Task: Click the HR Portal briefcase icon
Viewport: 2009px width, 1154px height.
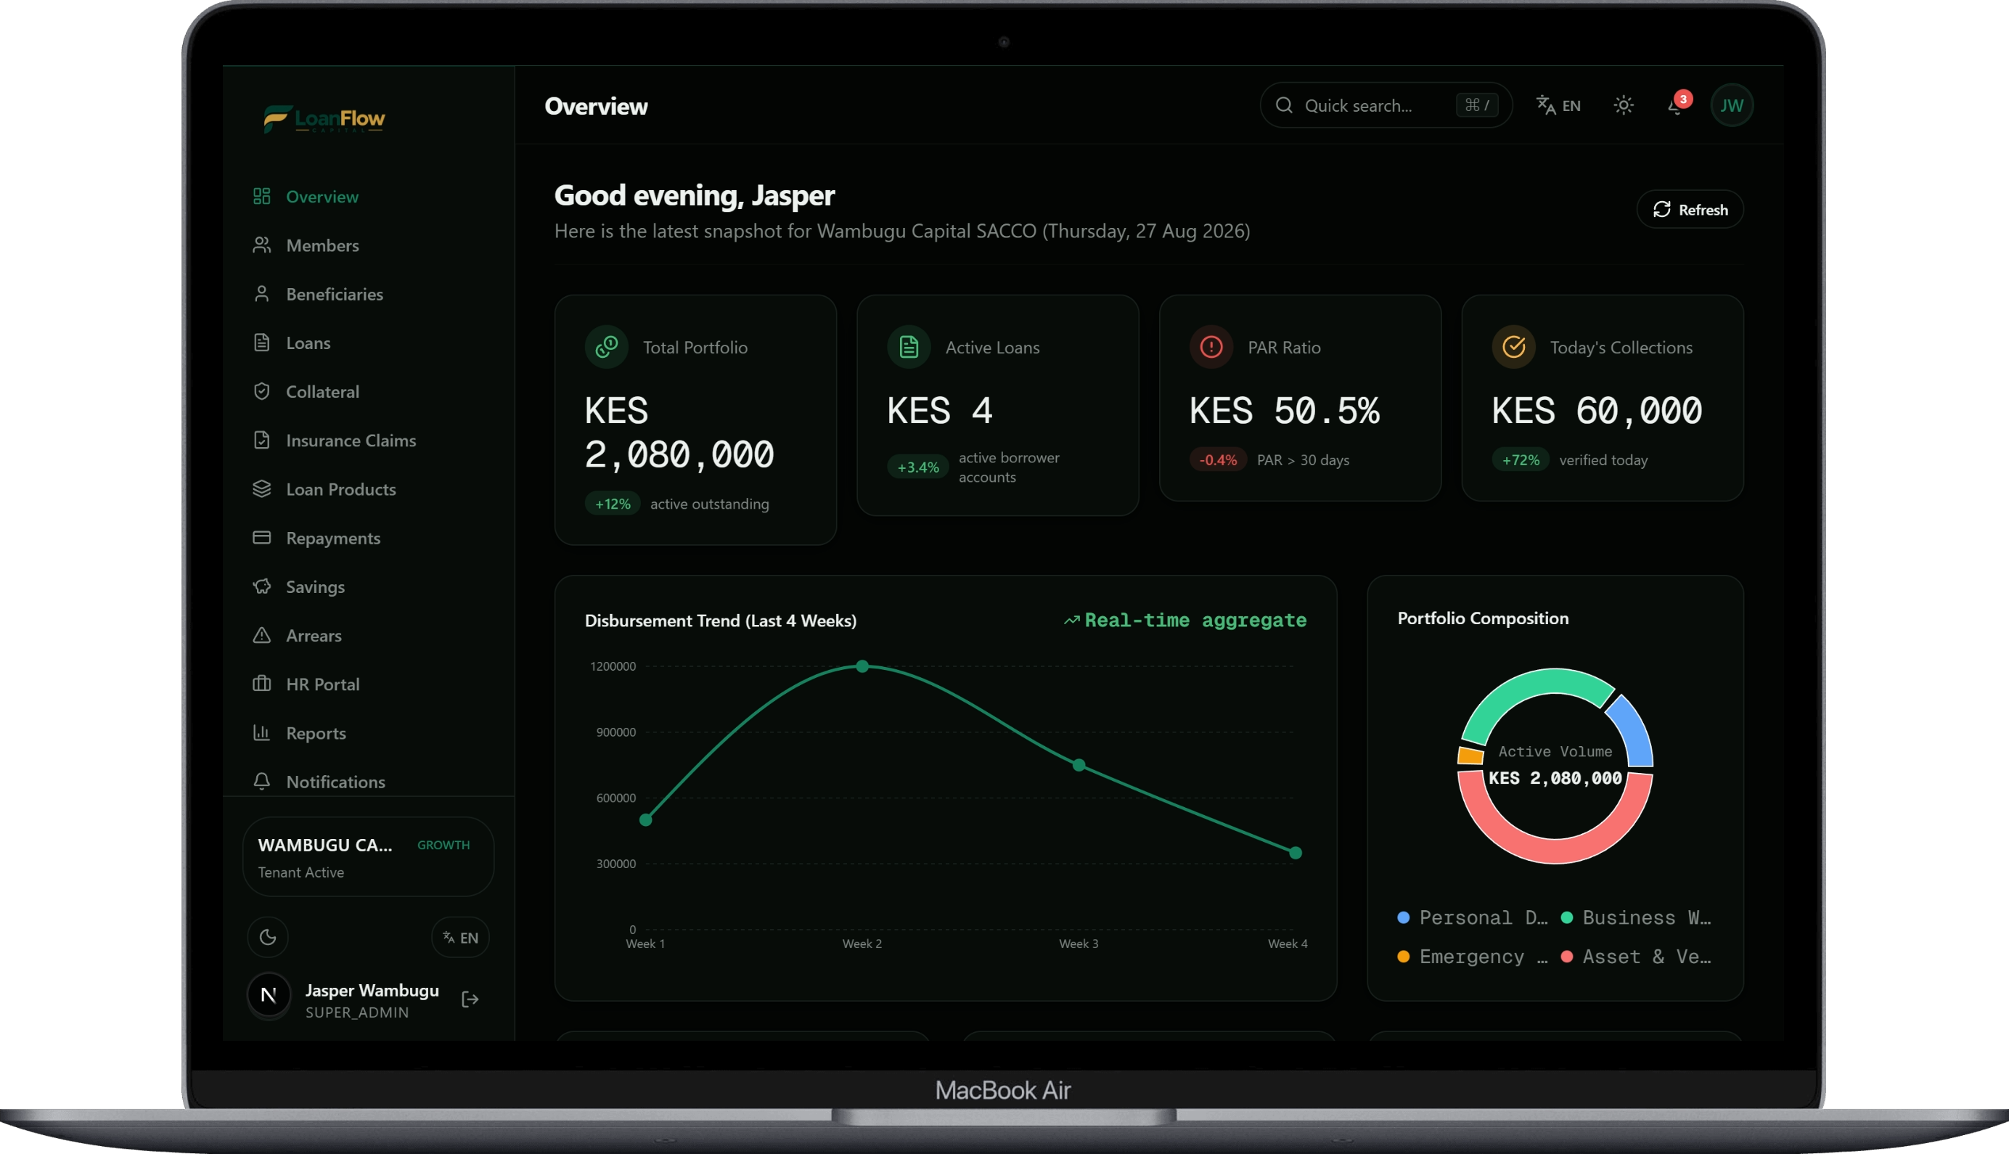Action: [261, 684]
